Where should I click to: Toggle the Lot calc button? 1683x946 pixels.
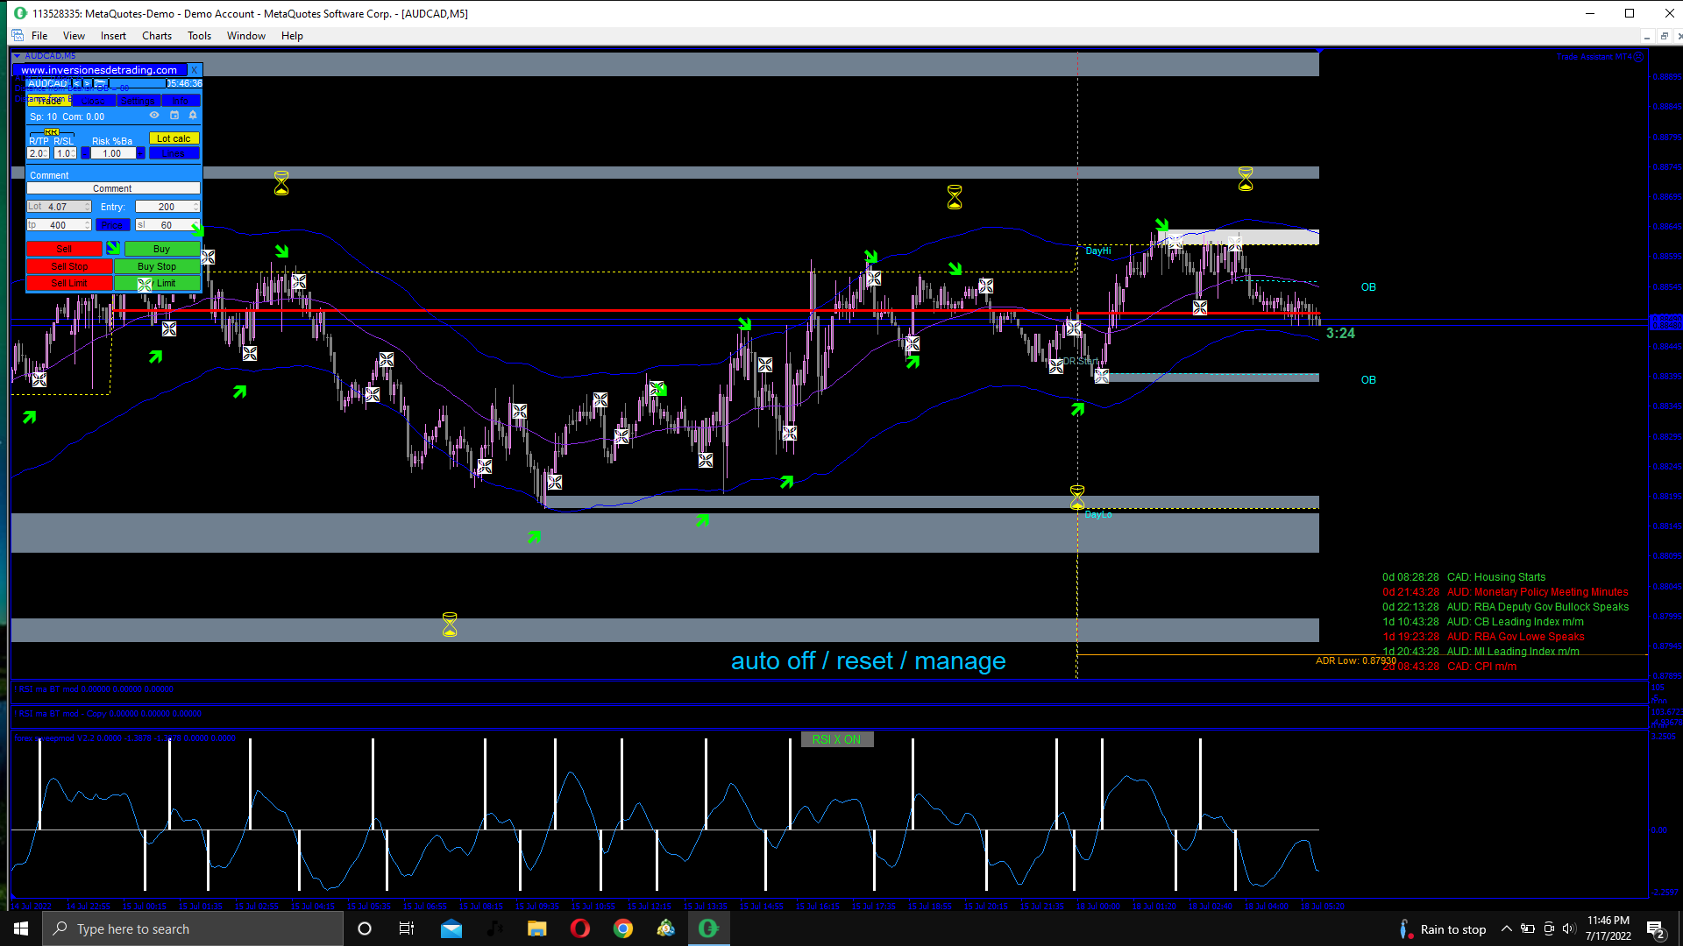(x=174, y=138)
